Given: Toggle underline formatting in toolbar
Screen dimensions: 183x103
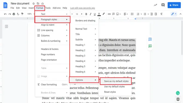Looking at the screenshot, I should [x=95, y=14].
